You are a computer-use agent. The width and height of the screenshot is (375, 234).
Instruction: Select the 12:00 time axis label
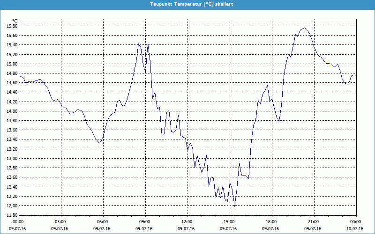187,222
